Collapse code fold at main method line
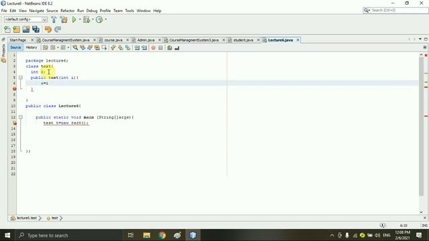The height and width of the screenshot is (241, 429). point(21,117)
